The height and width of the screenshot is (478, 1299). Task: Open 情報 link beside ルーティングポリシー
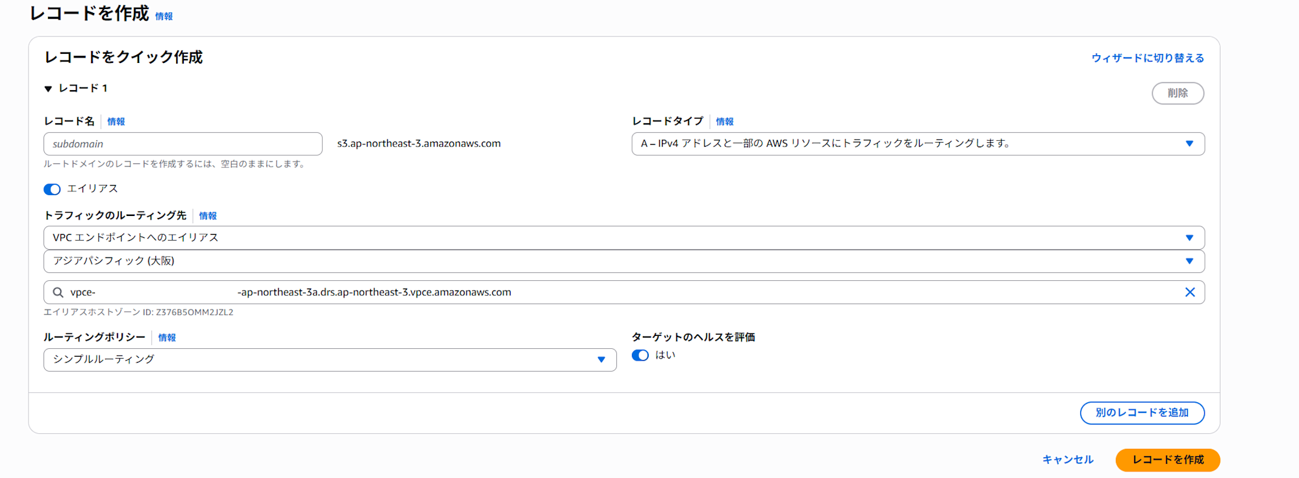[x=167, y=338]
